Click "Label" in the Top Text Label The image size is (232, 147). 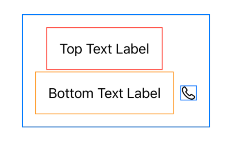[x=132, y=49]
